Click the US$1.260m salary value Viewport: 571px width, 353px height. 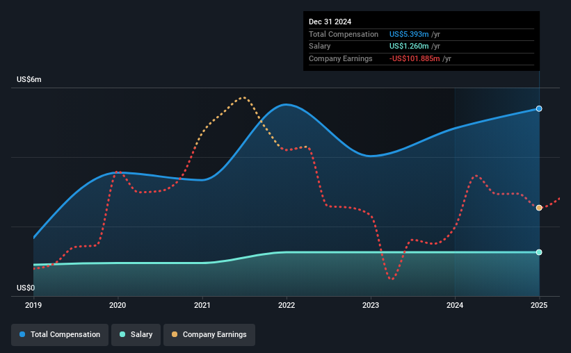(x=409, y=47)
